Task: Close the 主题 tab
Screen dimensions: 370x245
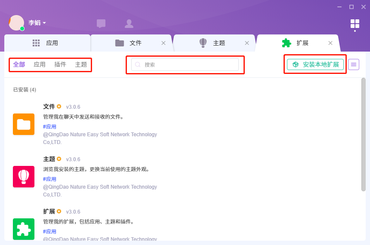Action: pos(247,43)
